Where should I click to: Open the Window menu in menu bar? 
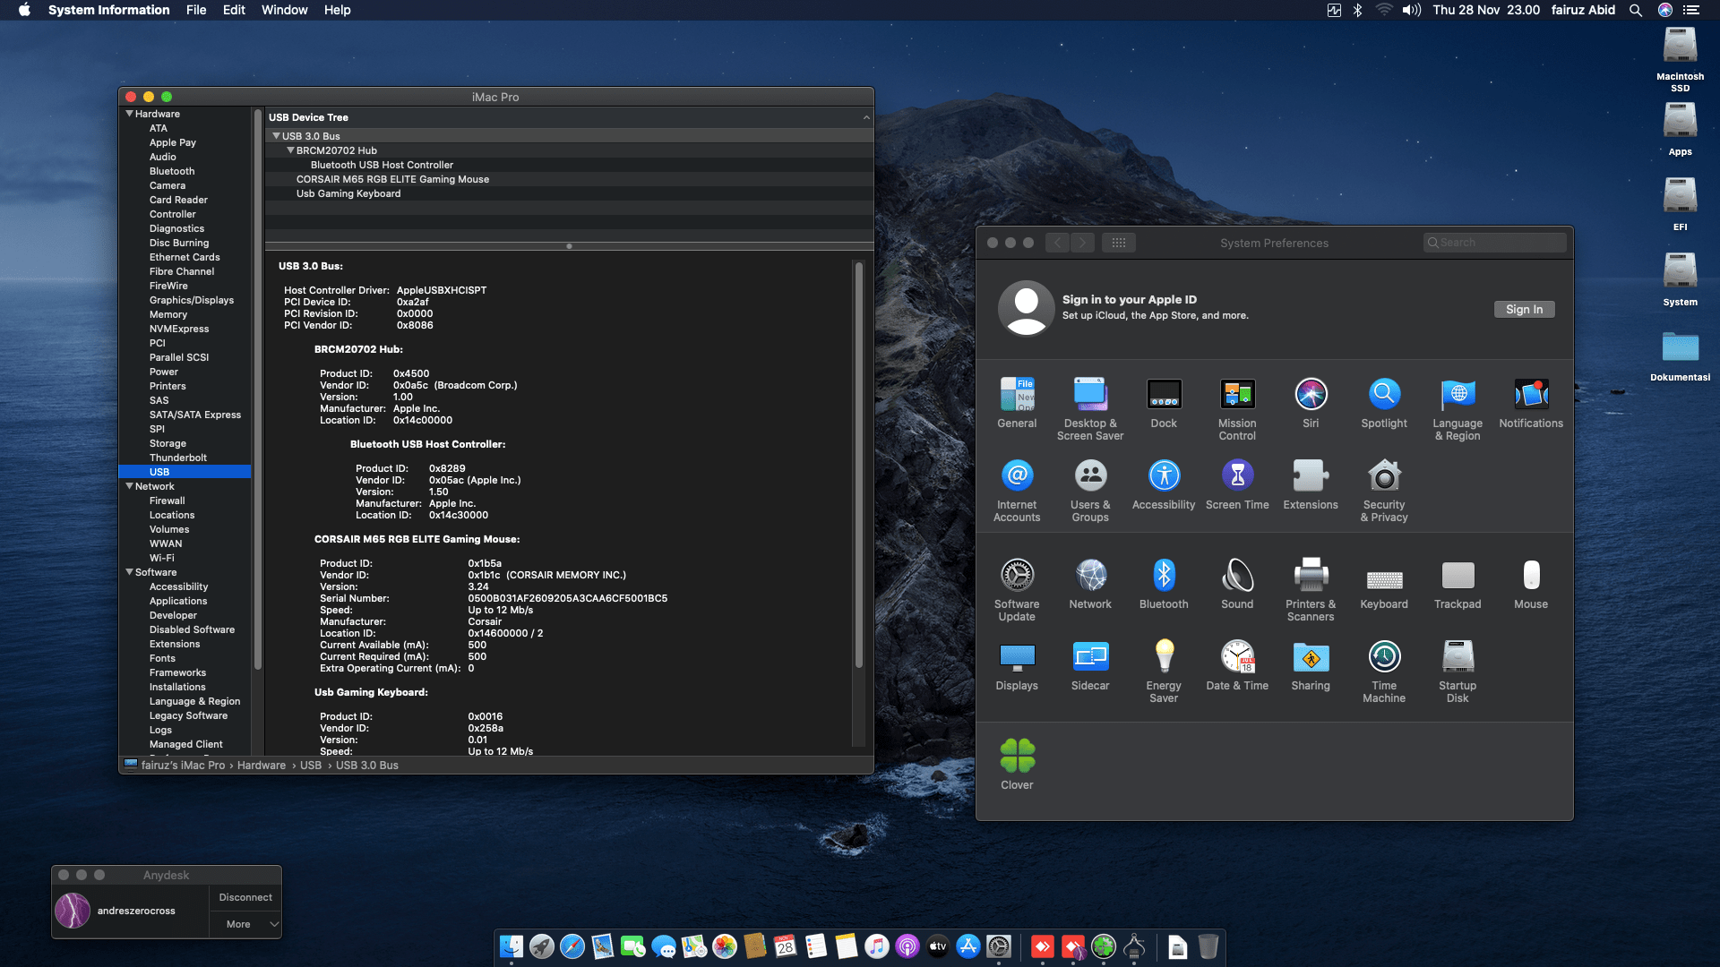tap(284, 10)
